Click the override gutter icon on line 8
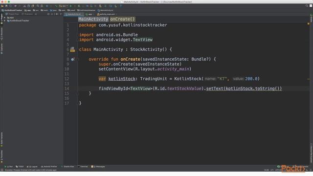Image resolution: width=313 pixels, height=176 pixels. coord(73,59)
